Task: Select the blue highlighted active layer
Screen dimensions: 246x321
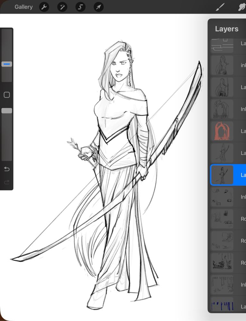Action: point(228,175)
